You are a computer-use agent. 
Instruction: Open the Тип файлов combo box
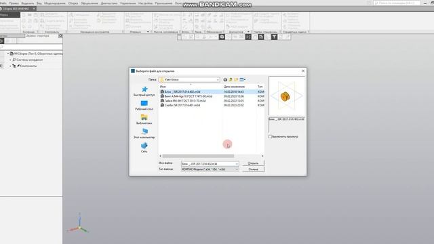(x=210, y=169)
